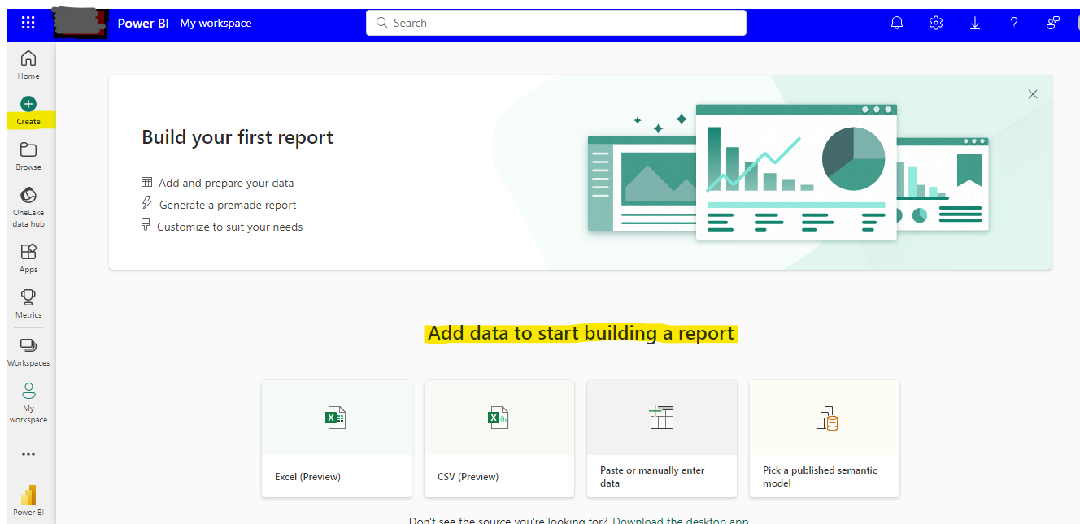Click Customize to suit your needs text
Viewport: 1080px width, 524px height.
pyautogui.click(x=229, y=227)
